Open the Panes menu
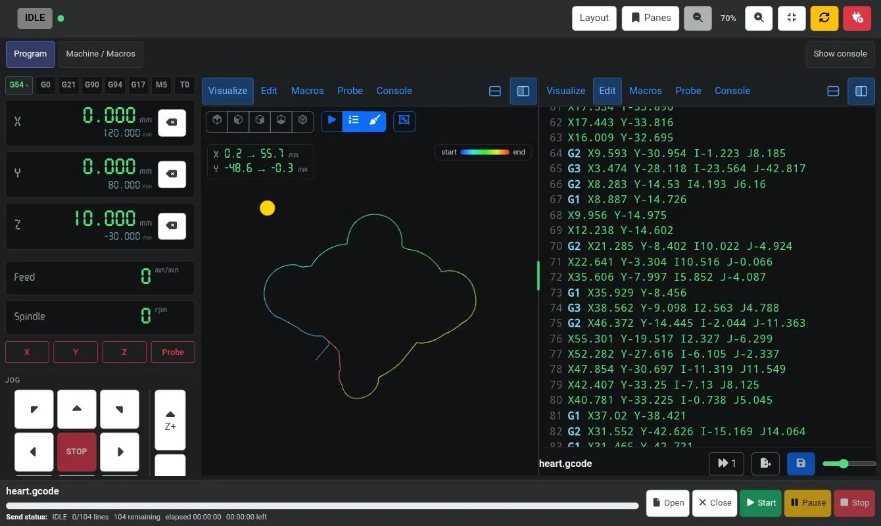The width and height of the screenshot is (881, 526). pos(651,18)
